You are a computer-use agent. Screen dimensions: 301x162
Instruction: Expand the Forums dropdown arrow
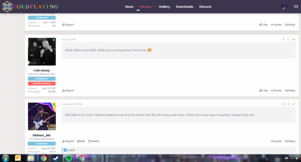(154, 7)
